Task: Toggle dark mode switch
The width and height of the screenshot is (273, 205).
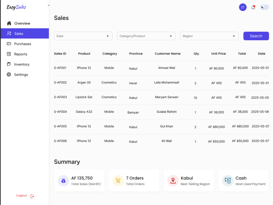Action: (264, 7)
